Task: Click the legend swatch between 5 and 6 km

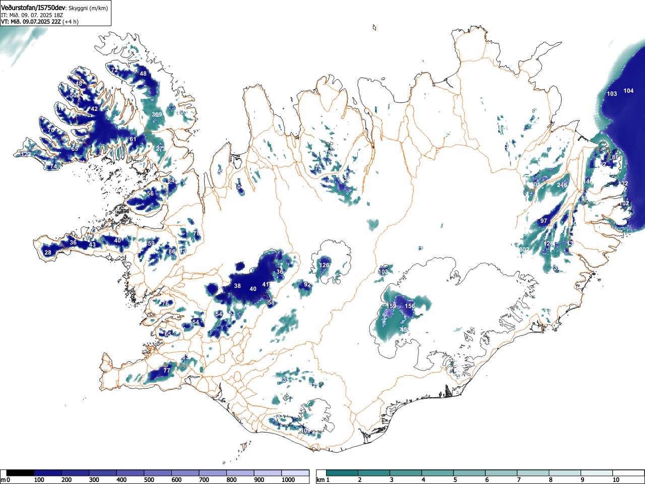Action: (x=470, y=473)
